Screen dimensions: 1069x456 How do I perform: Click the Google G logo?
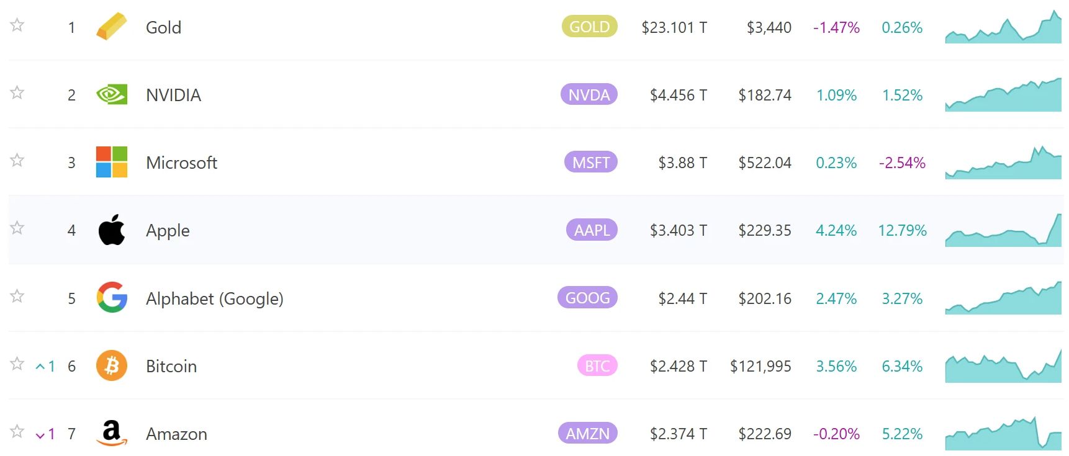[x=112, y=298]
